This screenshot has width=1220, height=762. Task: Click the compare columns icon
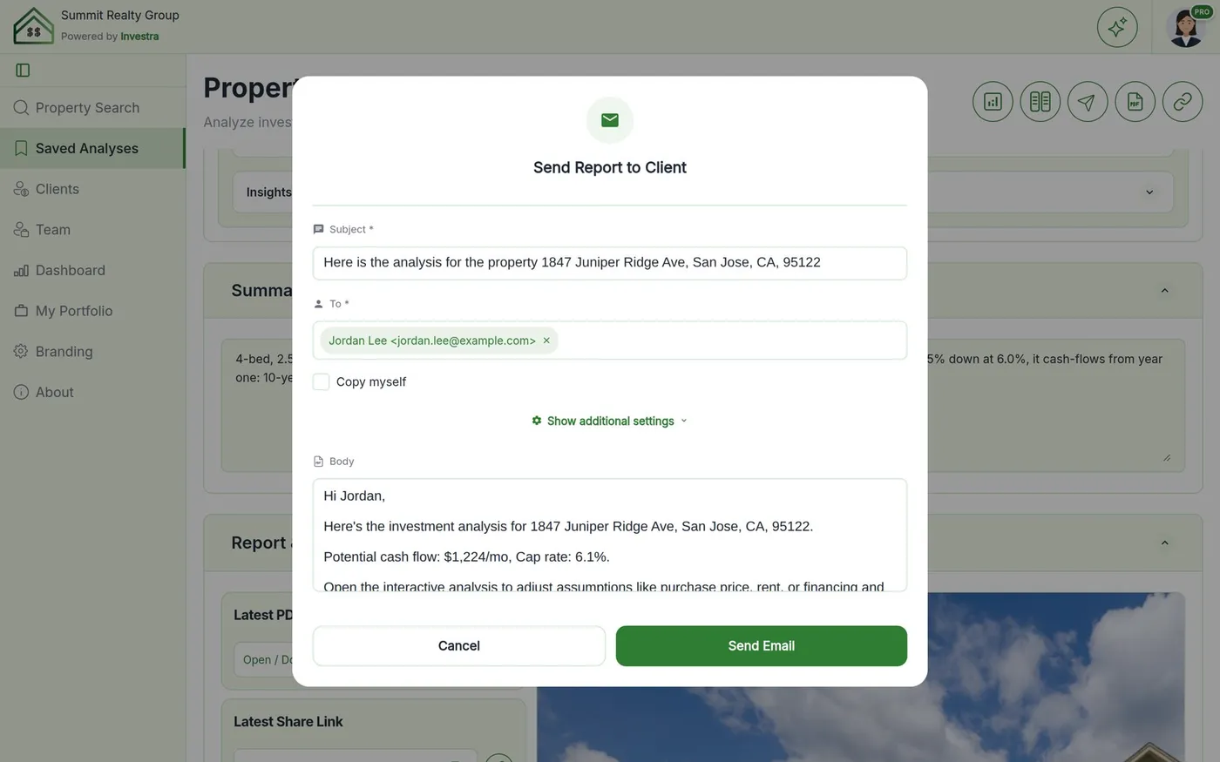[1040, 102]
